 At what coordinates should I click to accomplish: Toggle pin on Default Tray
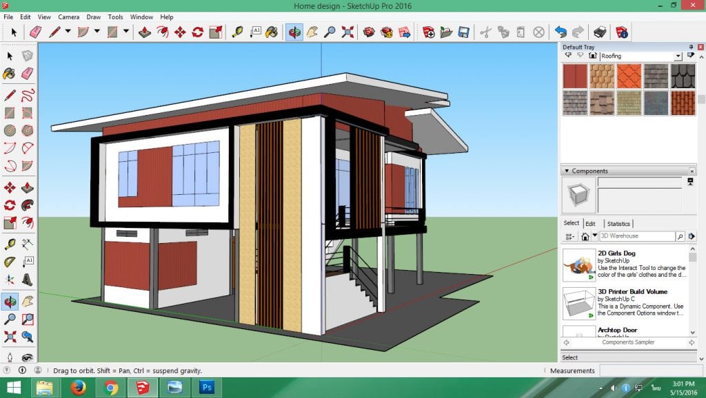coord(691,47)
